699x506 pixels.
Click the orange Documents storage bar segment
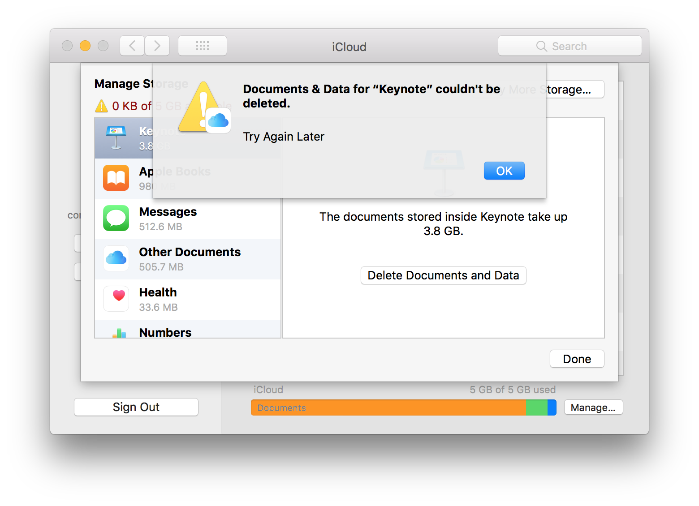click(x=388, y=407)
